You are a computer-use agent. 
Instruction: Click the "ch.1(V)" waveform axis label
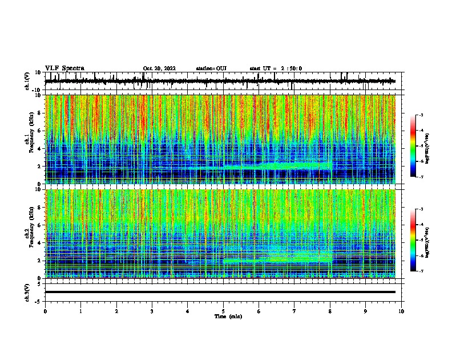point(27,81)
